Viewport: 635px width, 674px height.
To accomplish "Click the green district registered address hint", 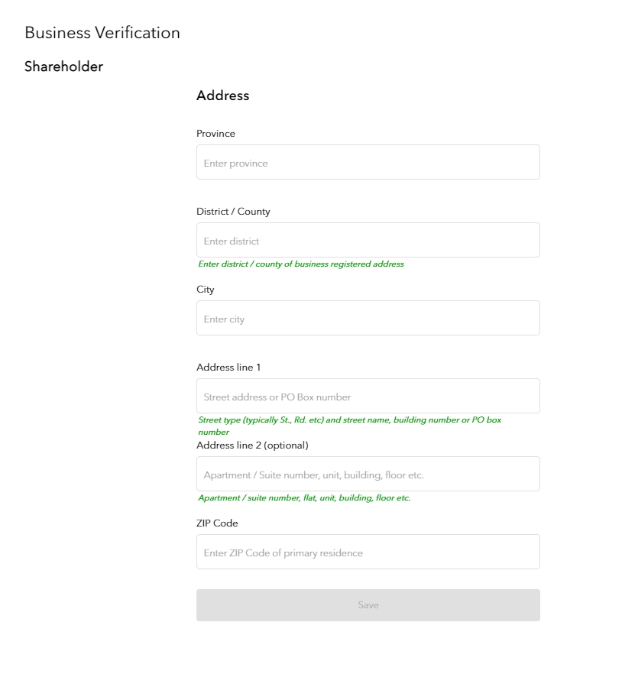I will pos(301,264).
